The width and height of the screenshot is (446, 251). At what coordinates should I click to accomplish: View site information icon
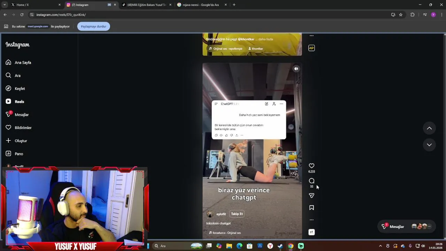tap(32, 15)
